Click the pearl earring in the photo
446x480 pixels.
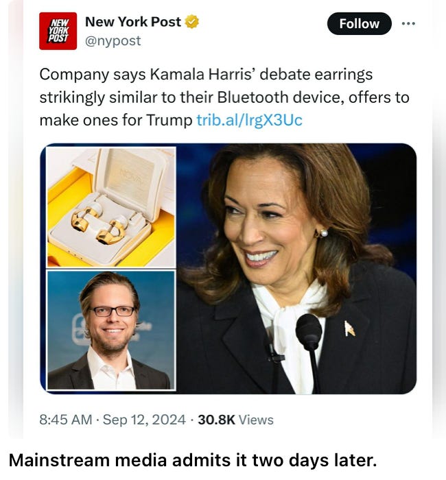323,233
